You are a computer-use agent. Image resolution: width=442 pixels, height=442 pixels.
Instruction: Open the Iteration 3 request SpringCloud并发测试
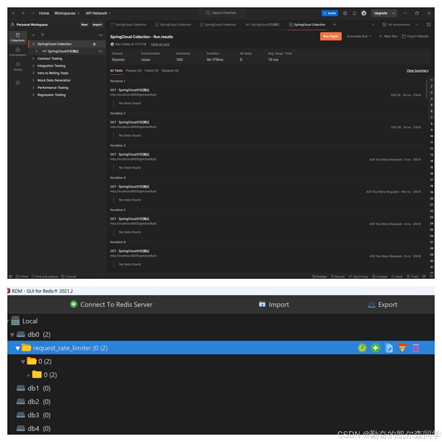click(x=134, y=155)
